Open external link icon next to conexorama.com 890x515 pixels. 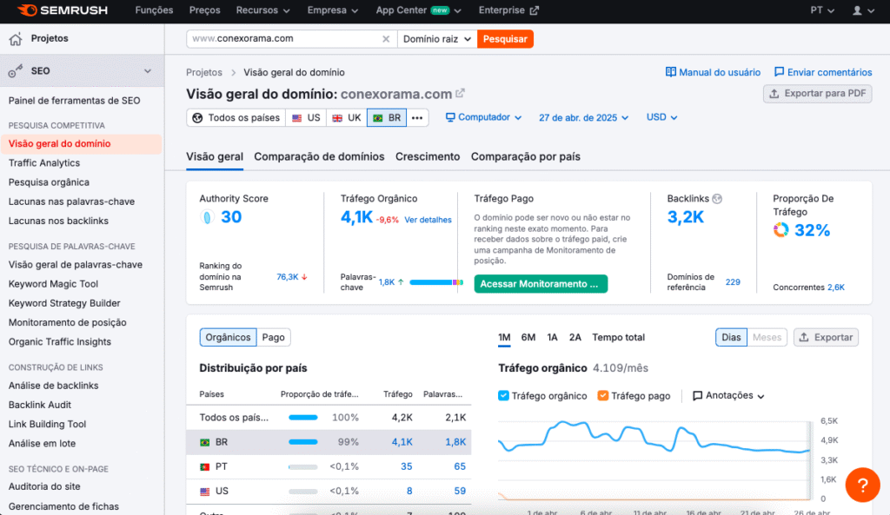coord(461,93)
